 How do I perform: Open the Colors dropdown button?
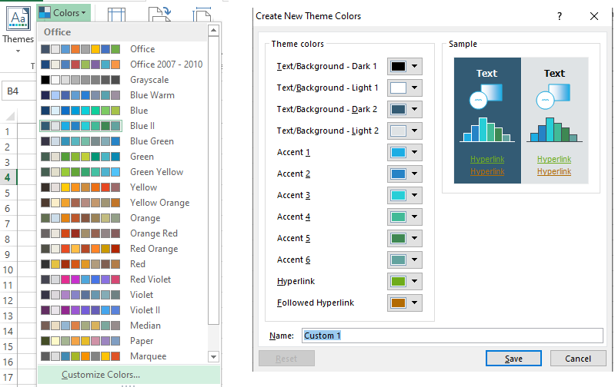click(x=63, y=12)
